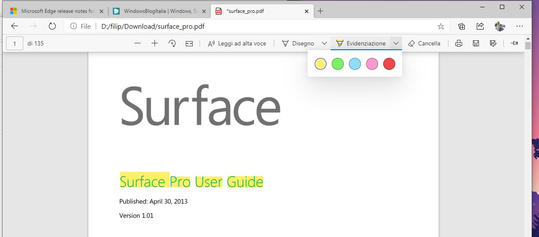Click the Cancella eraser tool
The width and height of the screenshot is (539, 237).
(x=424, y=43)
